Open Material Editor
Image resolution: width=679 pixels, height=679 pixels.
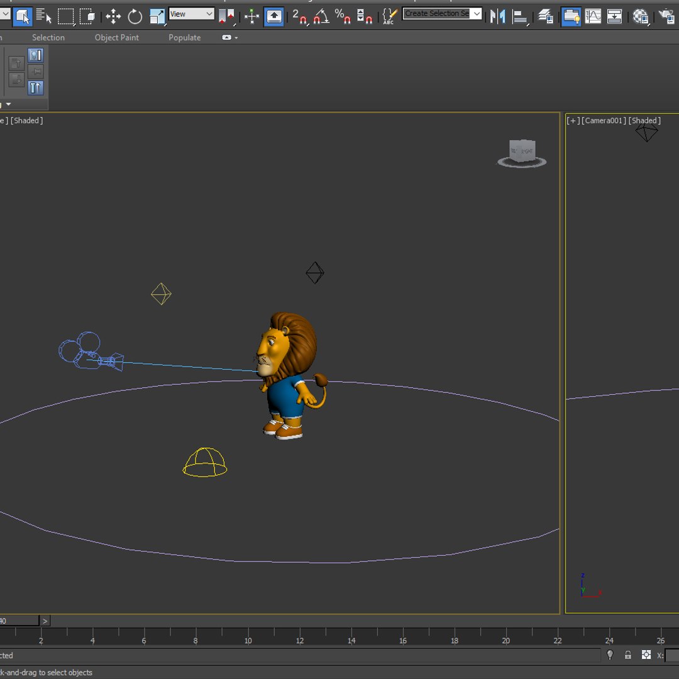[x=641, y=16]
